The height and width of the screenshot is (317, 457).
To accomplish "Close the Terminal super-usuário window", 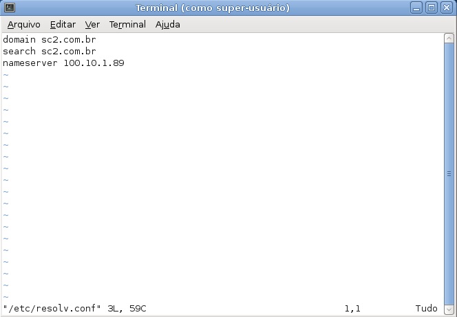I will [447, 8].
